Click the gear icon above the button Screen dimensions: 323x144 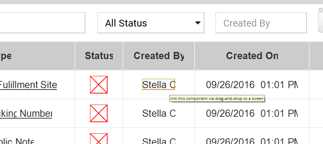[320, 10]
